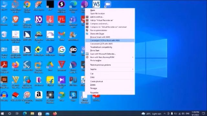This screenshot has width=207, height=116.
Task: Choose 'Share with Skype' menu entry
Action: (x=110, y=34)
